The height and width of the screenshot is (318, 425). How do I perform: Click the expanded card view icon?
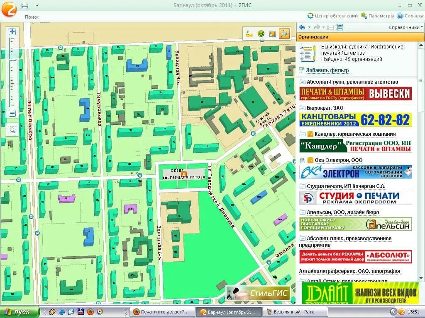340,27
